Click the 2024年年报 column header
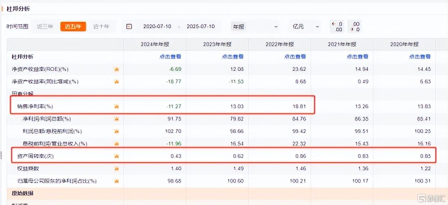 (x=155, y=44)
